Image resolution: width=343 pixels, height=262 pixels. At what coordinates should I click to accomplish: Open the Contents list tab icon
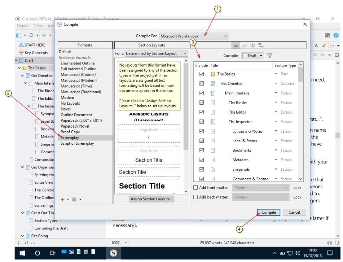tap(236, 45)
